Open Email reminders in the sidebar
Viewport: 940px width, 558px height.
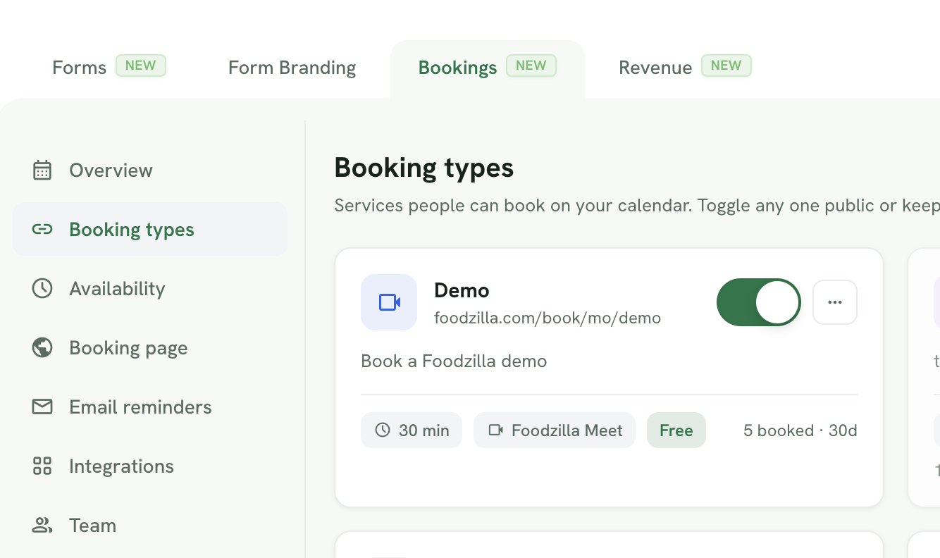[150, 407]
